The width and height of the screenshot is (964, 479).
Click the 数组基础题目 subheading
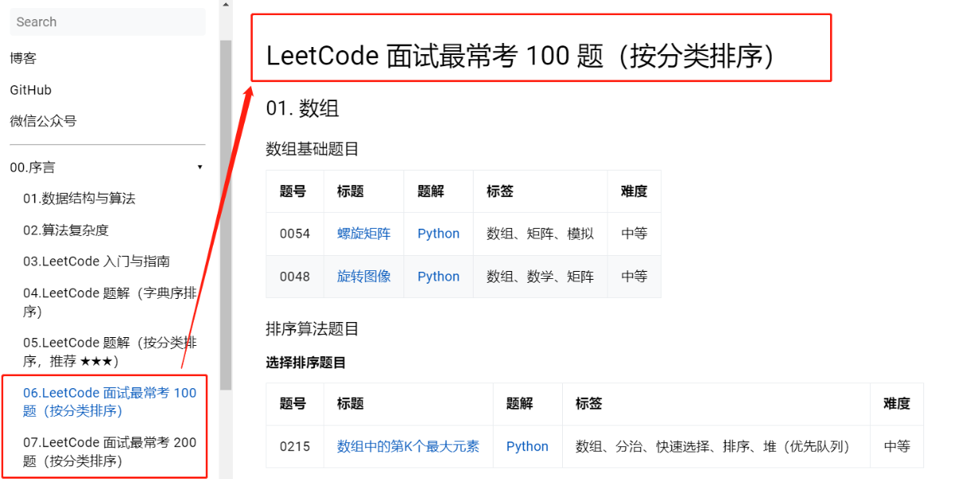[x=313, y=148]
